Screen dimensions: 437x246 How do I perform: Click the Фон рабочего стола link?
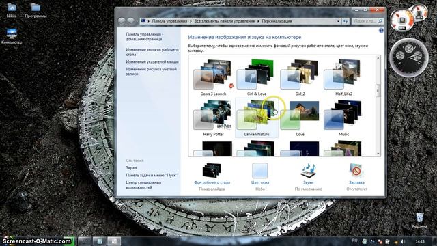[x=212, y=182]
